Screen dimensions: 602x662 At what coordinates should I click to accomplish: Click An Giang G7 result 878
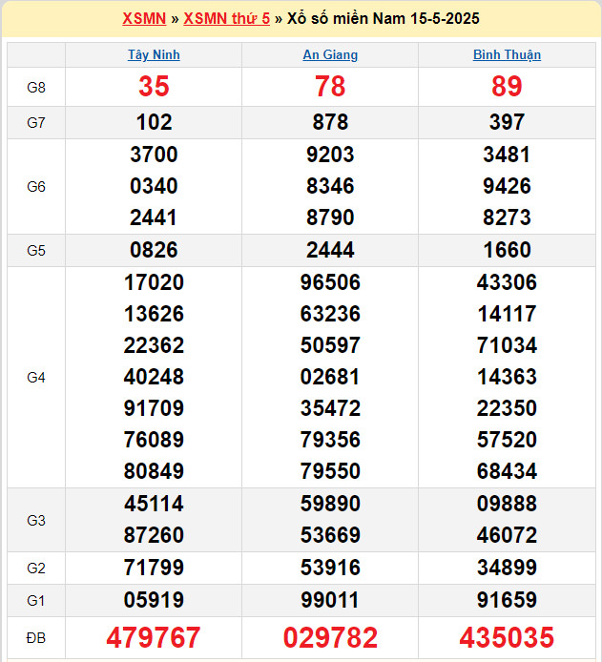pos(330,122)
